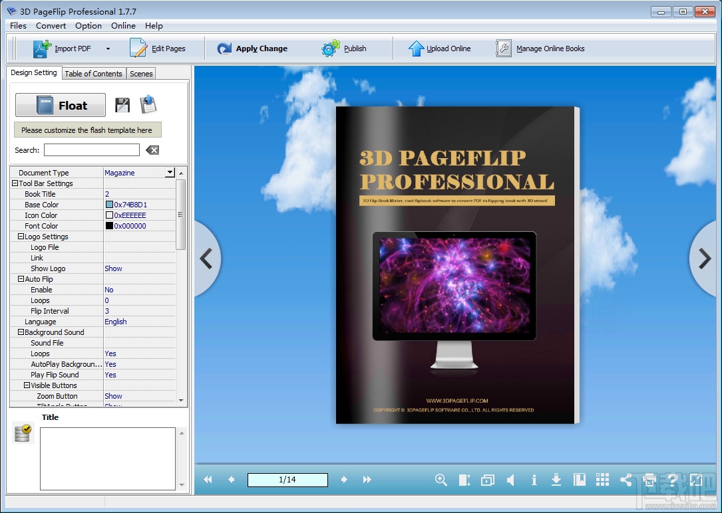Image resolution: width=722 pixels, height=513 pixels.
Task: Open the Option menu
Action: (x=89, y=26)
